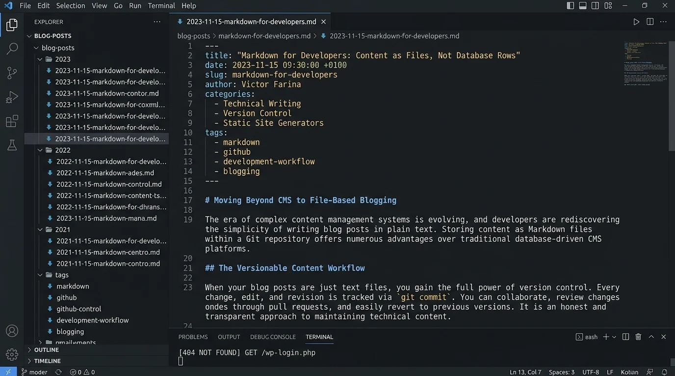This screenshot has height=376, width=675.
Task: Open the Search view in the activity bar
Action: [x=12, y=48]
